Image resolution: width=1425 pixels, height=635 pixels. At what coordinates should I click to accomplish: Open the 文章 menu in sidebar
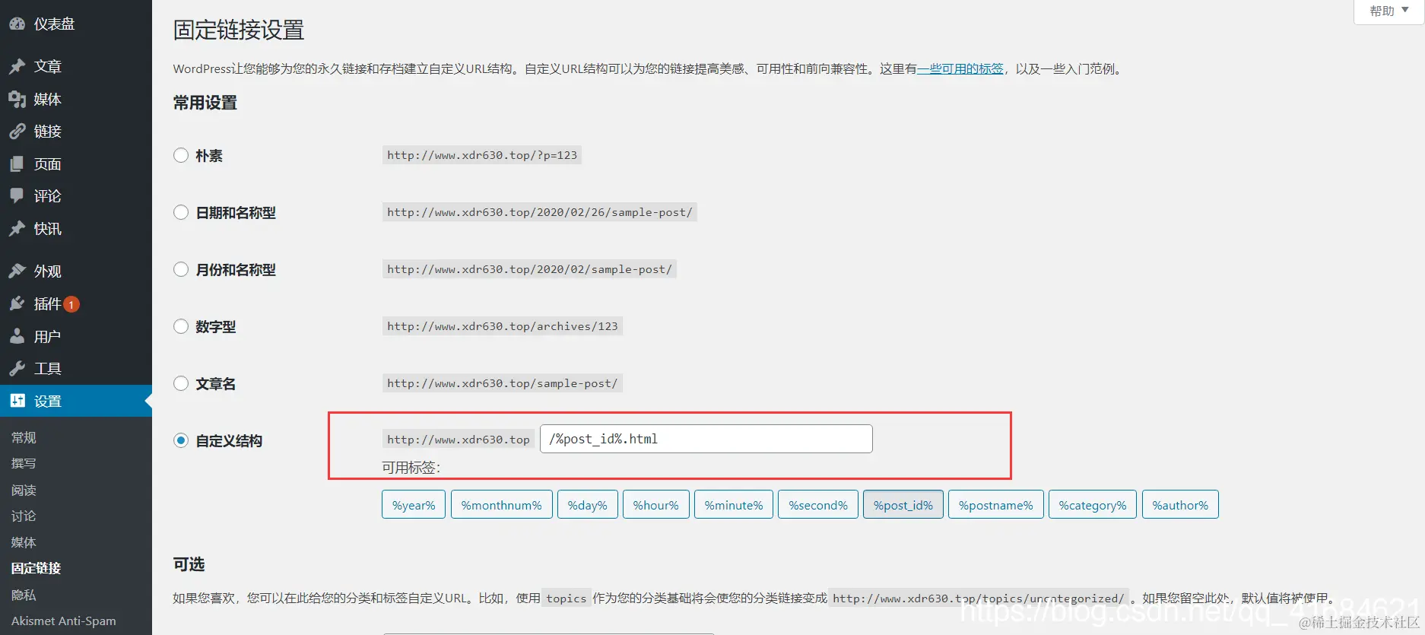[x=76, y=67]
